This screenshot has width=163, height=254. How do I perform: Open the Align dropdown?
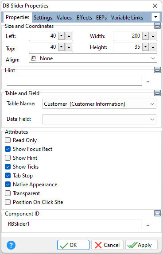click(93, 58)
